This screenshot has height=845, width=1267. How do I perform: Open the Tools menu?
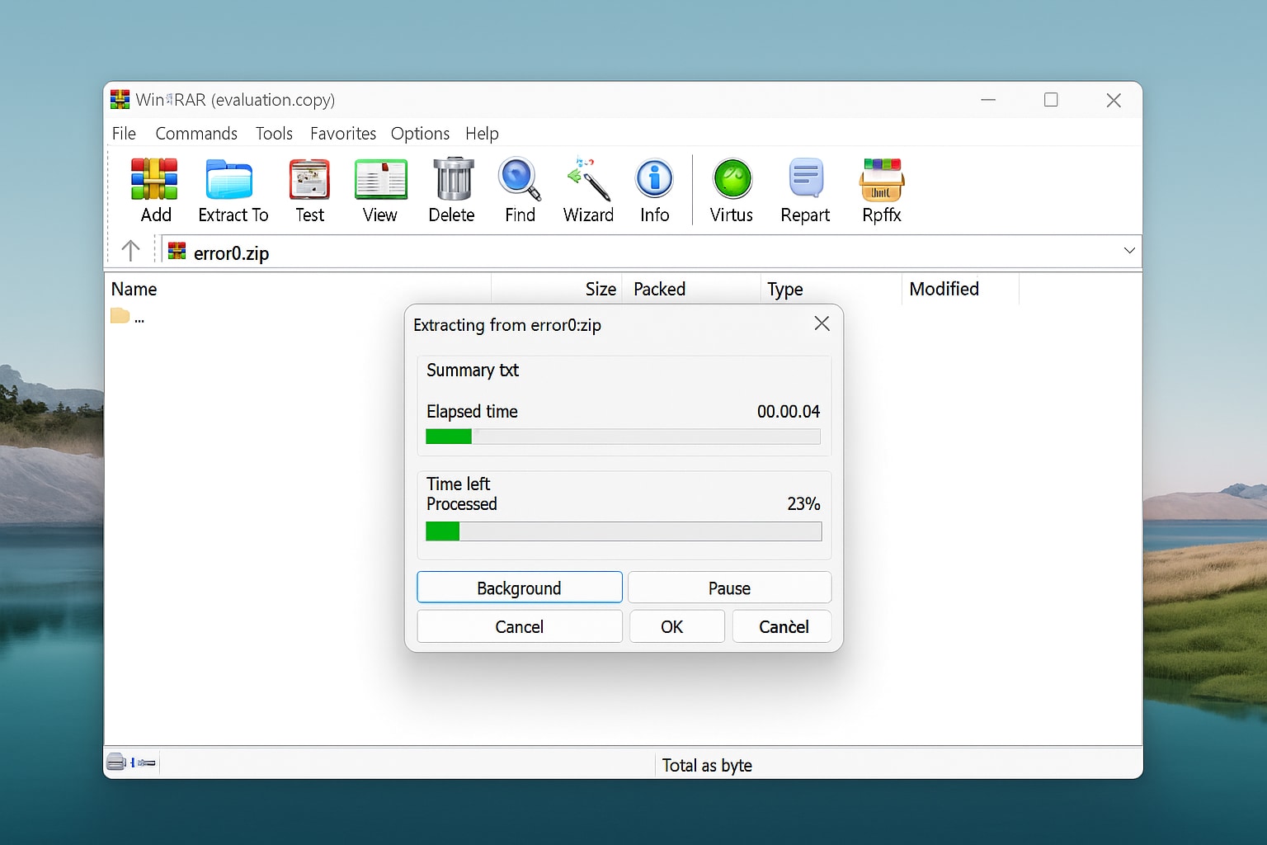[274, 134]
